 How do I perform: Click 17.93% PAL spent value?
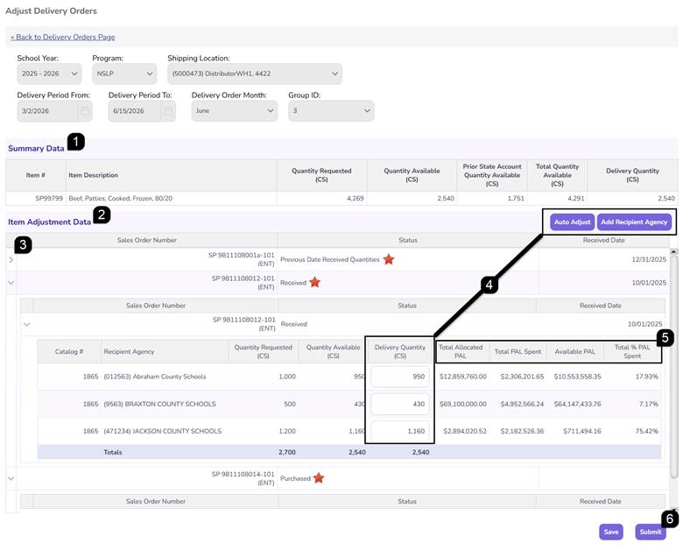click(x=646, y=377)
